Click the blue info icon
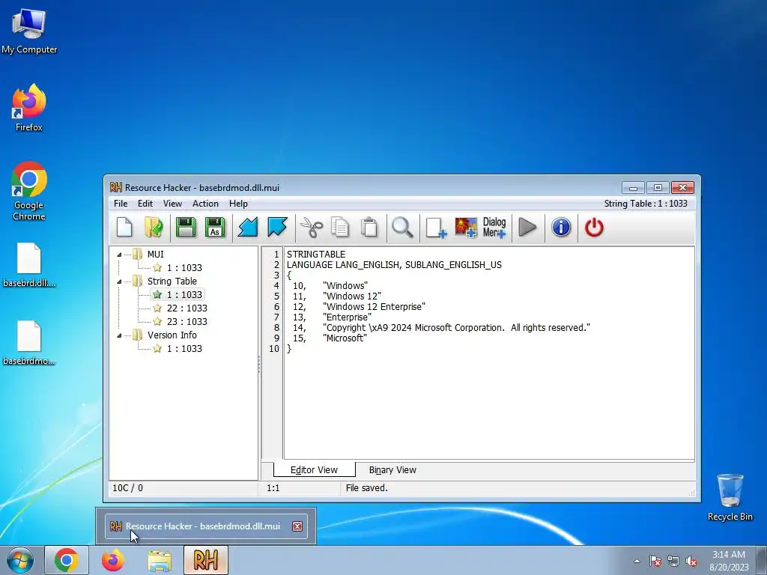 (561, 228)
